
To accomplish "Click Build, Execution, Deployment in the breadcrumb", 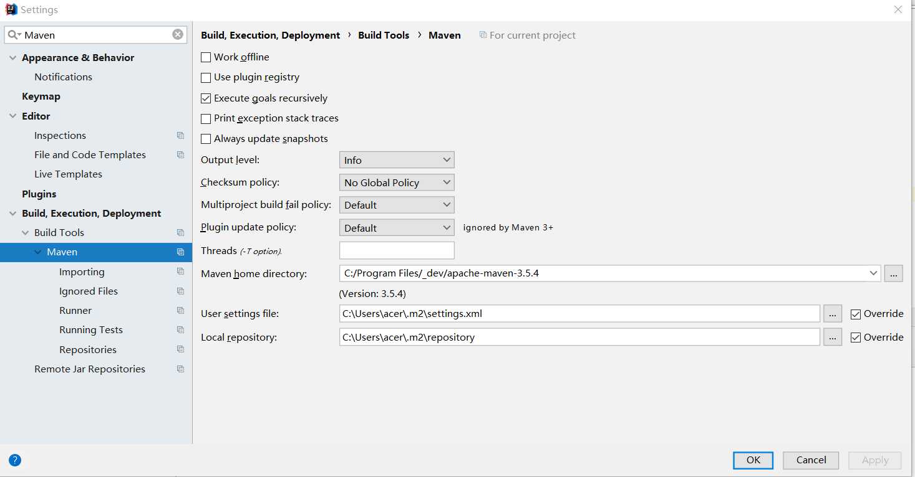I will (x=271, y=35).
